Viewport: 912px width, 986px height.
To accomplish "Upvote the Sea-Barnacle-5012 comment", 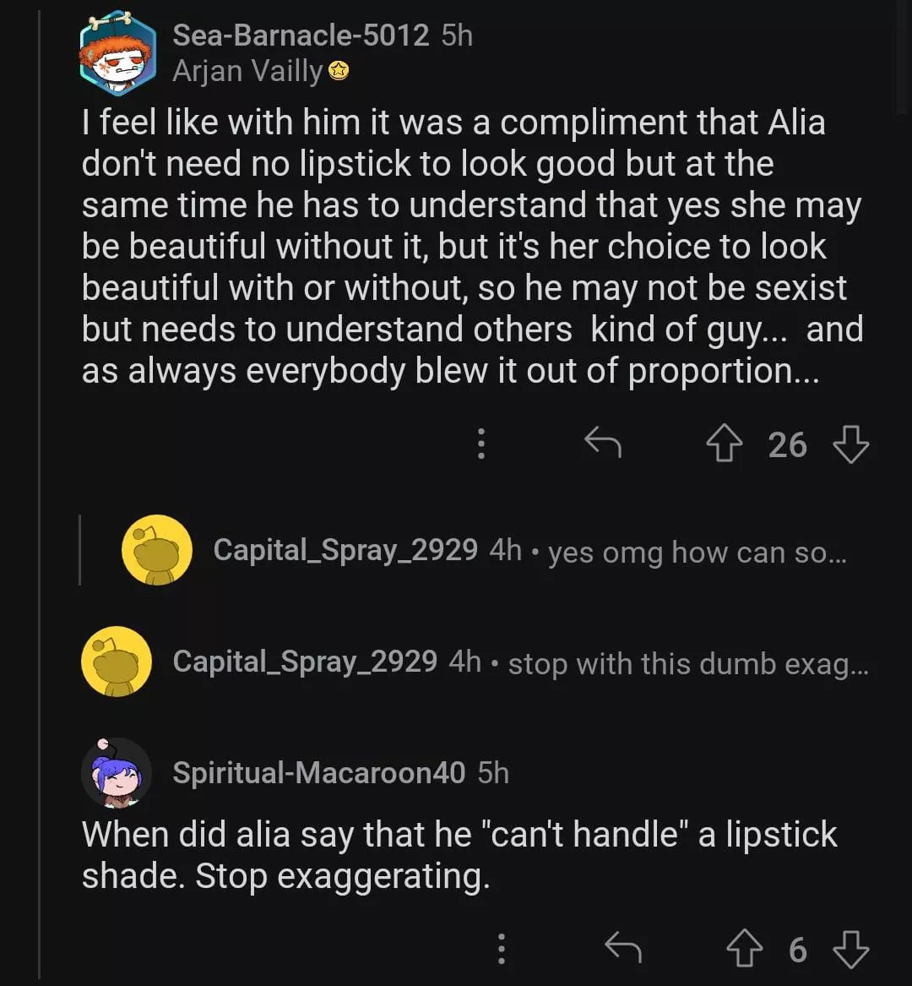I will click(x=723, y=444).
